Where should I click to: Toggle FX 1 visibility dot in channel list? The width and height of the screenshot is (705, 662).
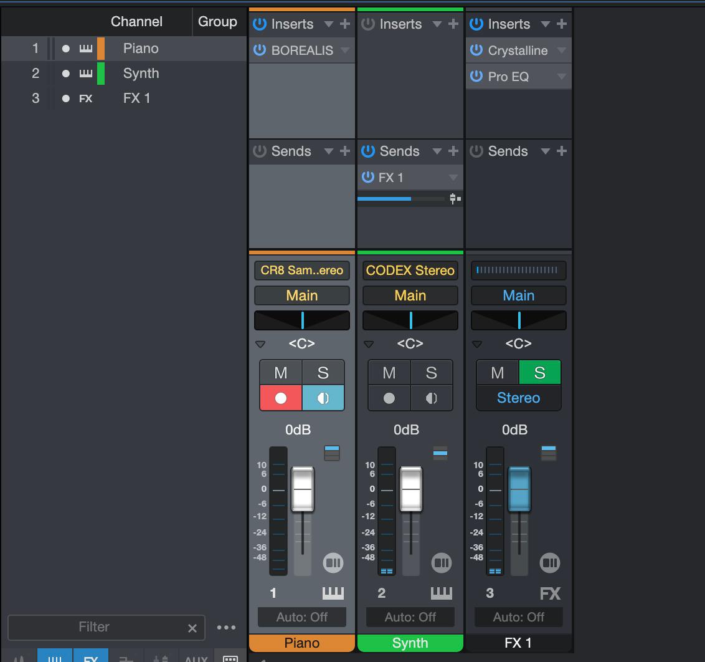click(x=65, y=98)
